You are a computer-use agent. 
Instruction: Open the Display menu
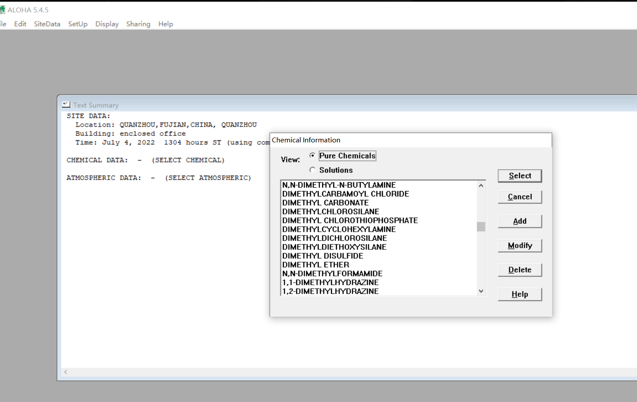[x=107, y=24]
